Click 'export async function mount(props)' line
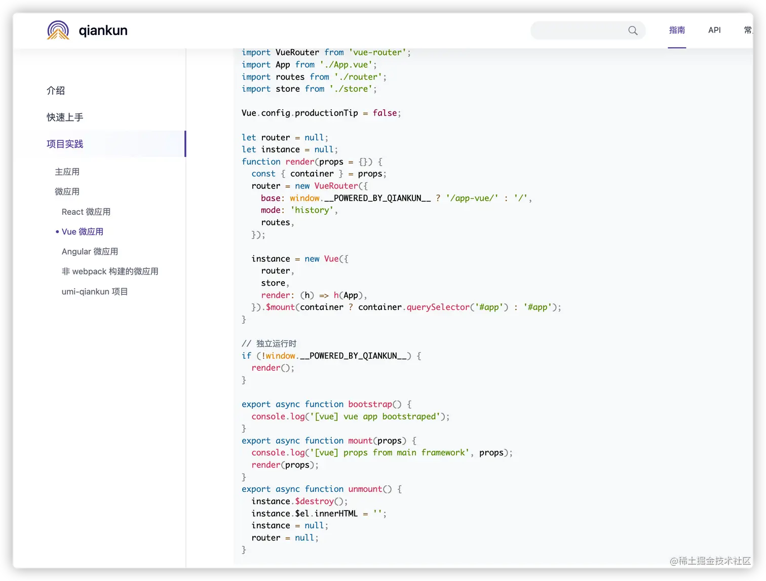766x581 pixels. 329,441
